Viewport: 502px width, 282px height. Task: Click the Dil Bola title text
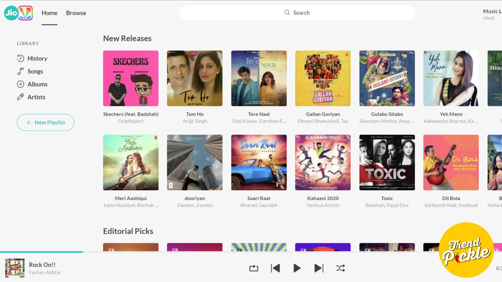[x=451, y=198]
